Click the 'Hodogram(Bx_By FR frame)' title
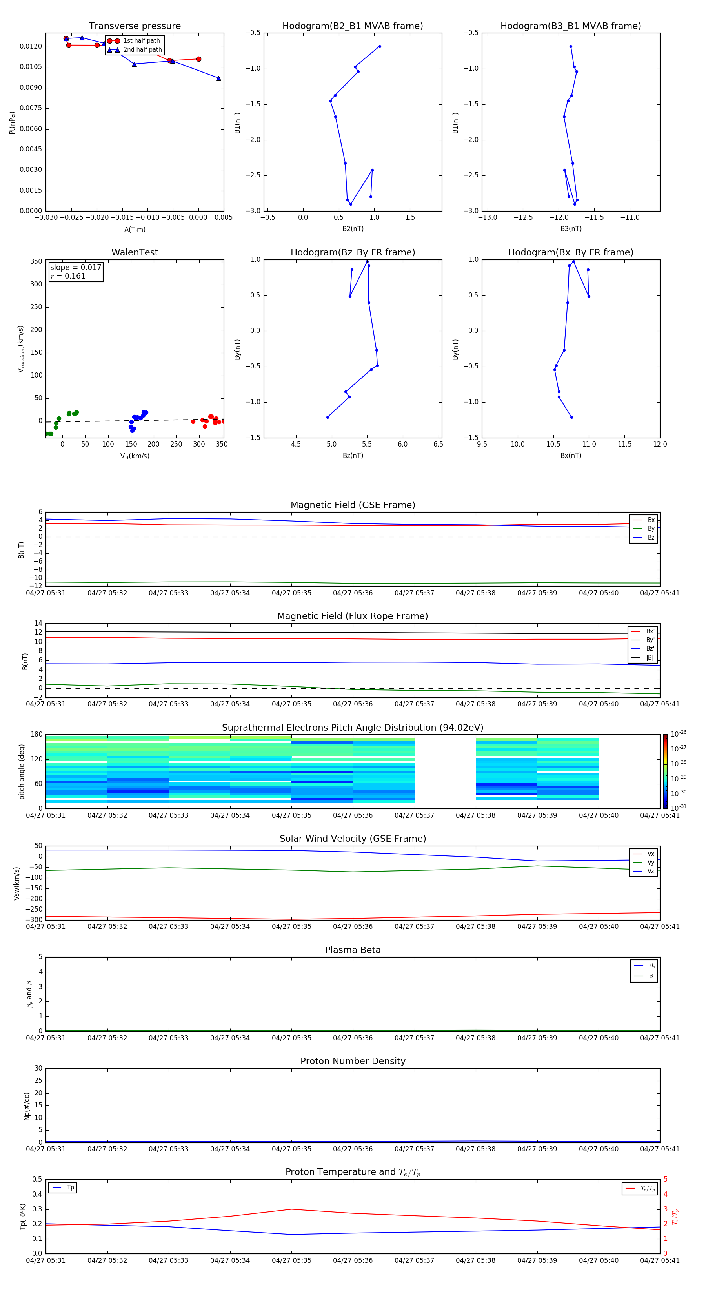The width and height of the screenshot is (706, 1295). 571,252
